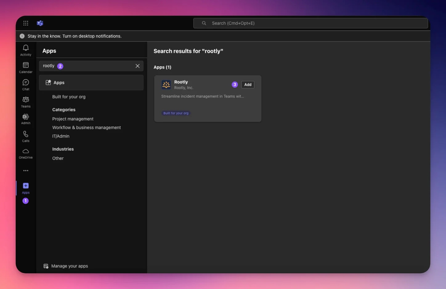The image size is (446, 289).
Task: Click the Search results for "rootly" heading
Action: pos(189,51)
